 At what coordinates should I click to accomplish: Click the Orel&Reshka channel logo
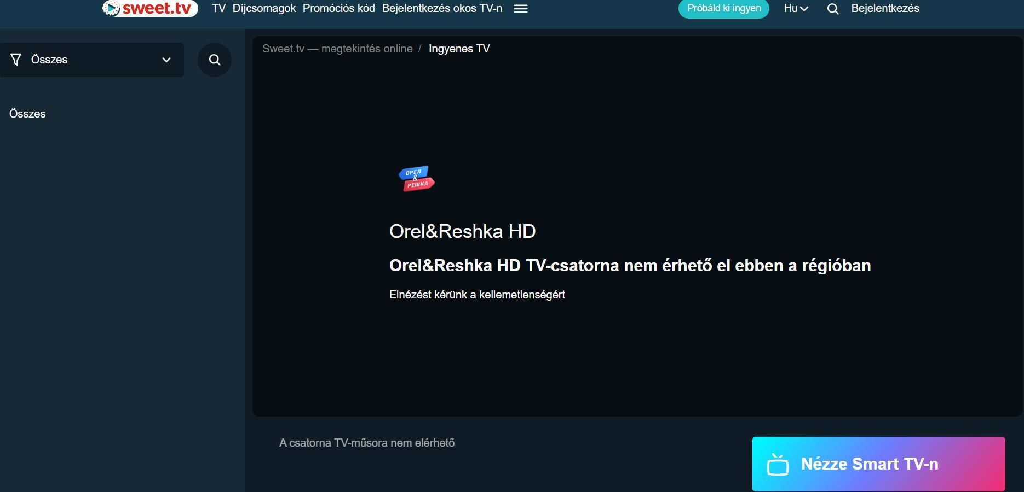click(x=417, y=179)
